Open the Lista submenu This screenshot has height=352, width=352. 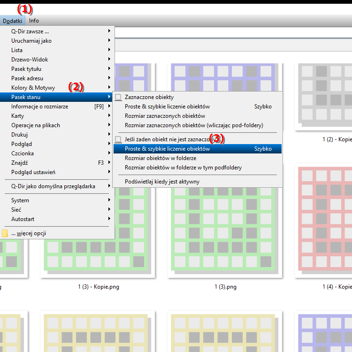pos(57,50)
